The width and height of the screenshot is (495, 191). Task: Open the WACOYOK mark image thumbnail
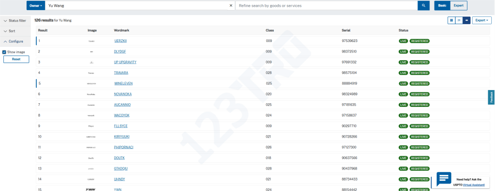click(x=91, y=116)
